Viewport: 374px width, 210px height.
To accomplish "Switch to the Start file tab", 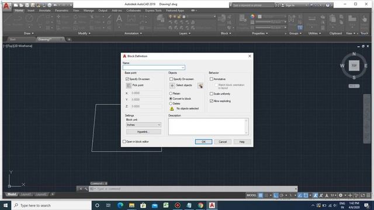I will 13,39.
